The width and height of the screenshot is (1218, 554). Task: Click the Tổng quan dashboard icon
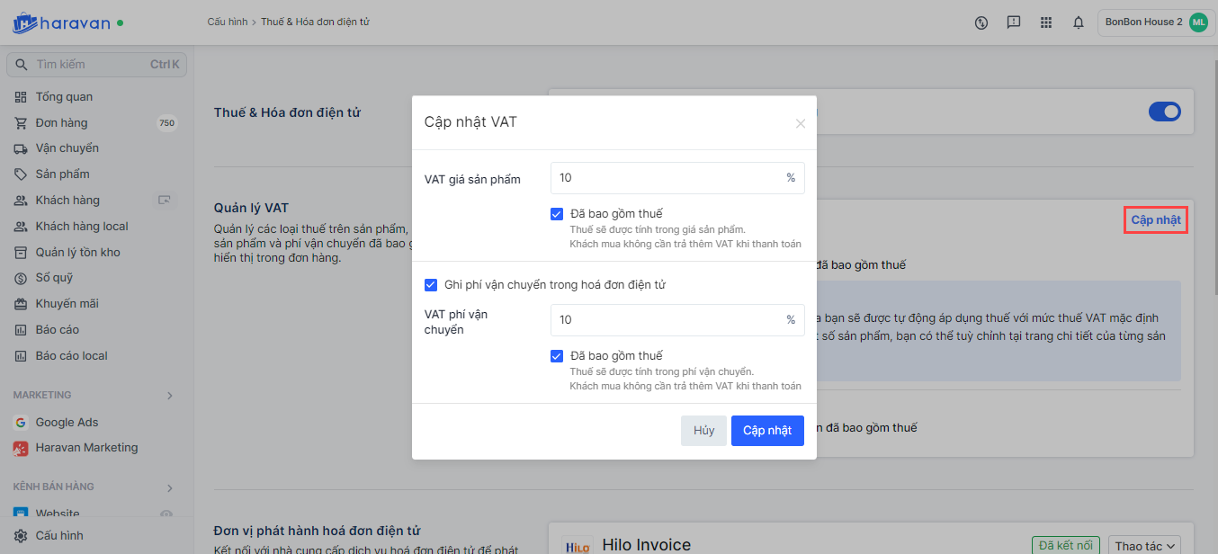21,97
